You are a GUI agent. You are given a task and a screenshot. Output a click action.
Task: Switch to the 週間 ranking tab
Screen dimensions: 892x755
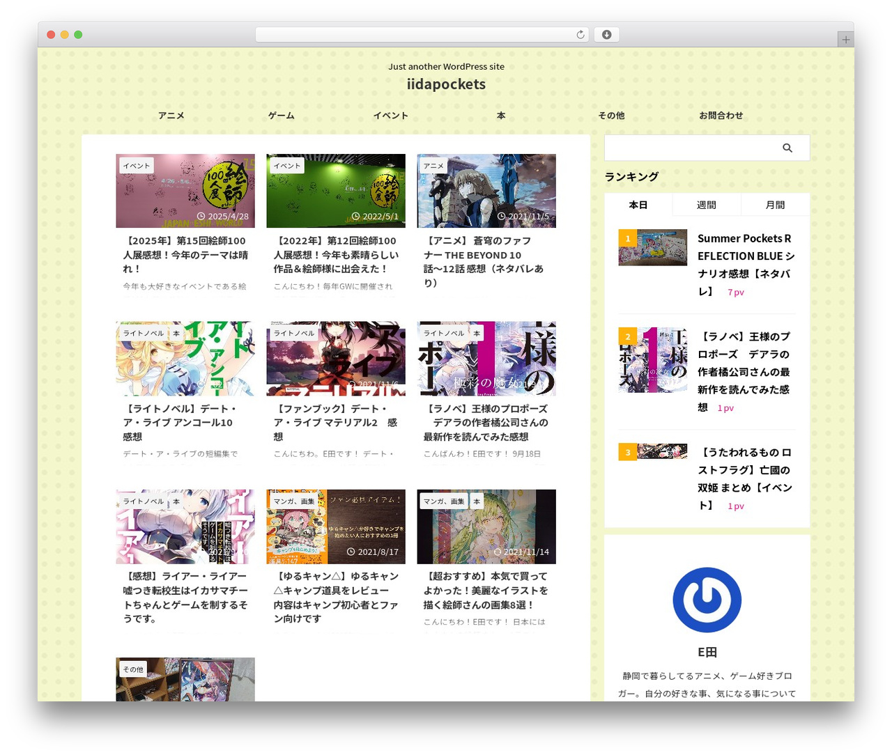(707, 205)
